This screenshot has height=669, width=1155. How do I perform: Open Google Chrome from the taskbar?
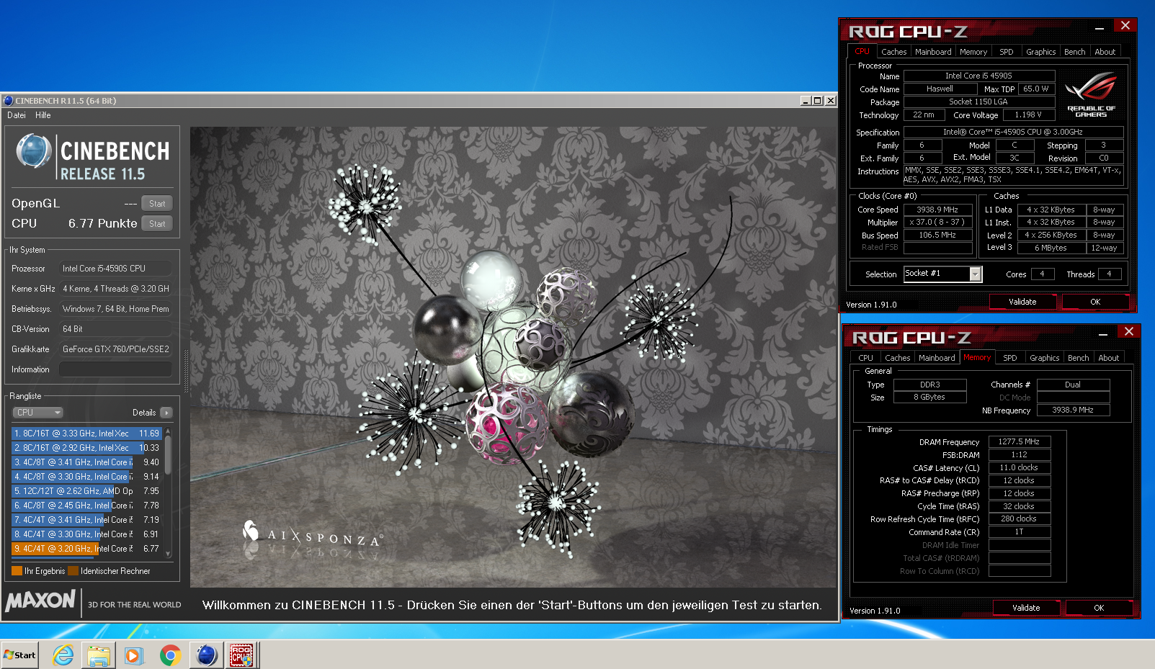coord(170,655)
